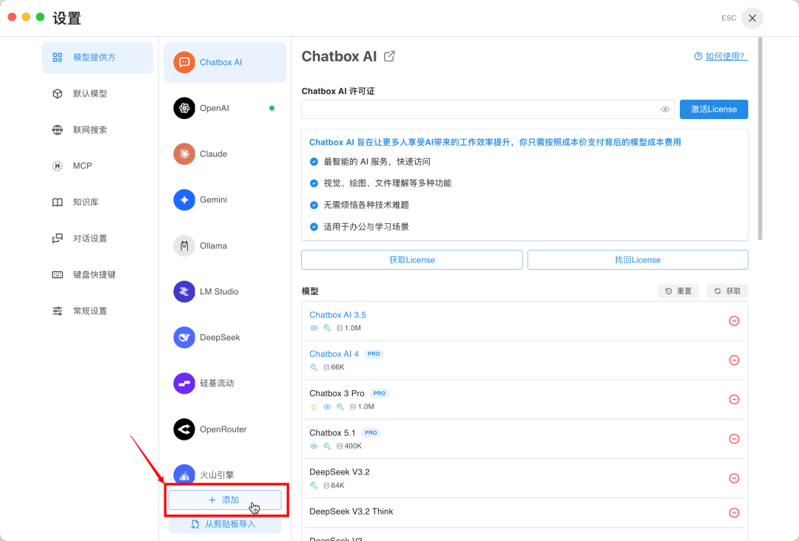Image resolution: width=799 pixels, height=541 pixels.
Task: Select the DeepSeek provider
Action: tap(225, 338)
